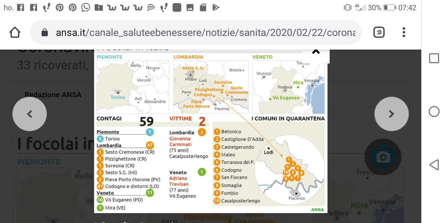The width and height of the screenshot is (447, 223).
Task: Tap the battery icon in the status bar
Action: point(389,7)
